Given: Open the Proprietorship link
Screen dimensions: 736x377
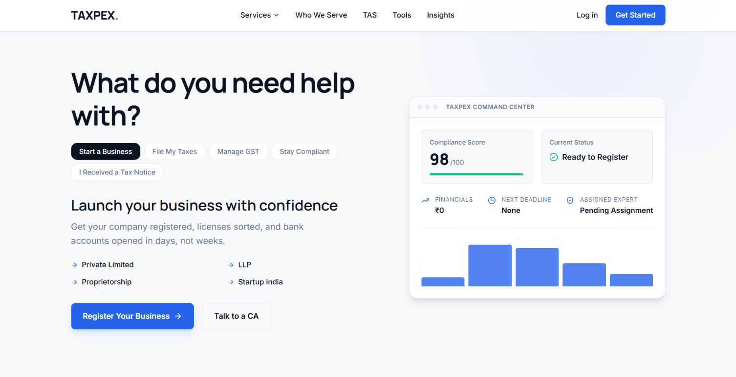Looking at the screenshot, I should tap(107, 282).
